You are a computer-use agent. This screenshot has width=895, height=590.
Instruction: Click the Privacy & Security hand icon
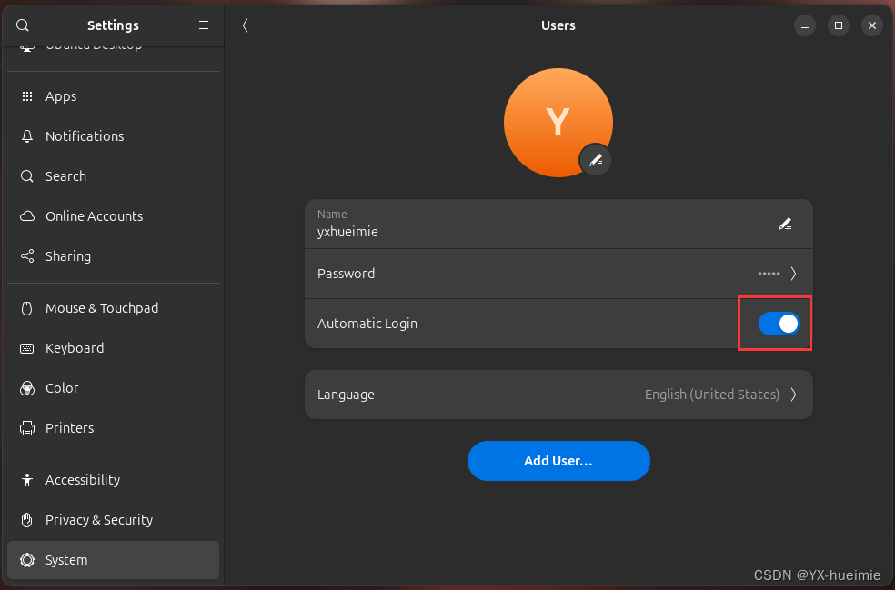point(26,520)
